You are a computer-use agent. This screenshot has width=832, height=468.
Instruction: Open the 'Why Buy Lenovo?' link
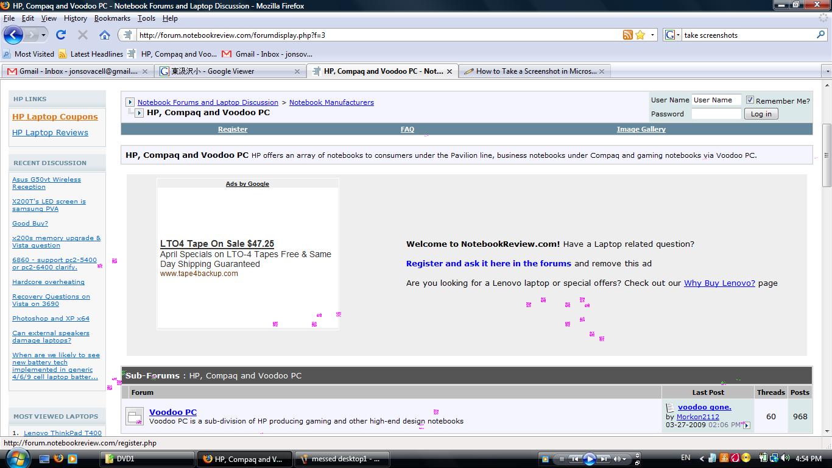click(719, 283)
